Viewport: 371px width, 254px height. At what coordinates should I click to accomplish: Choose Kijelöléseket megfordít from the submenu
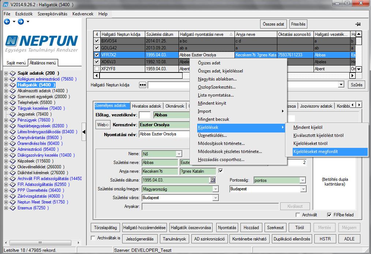[330, 152]
